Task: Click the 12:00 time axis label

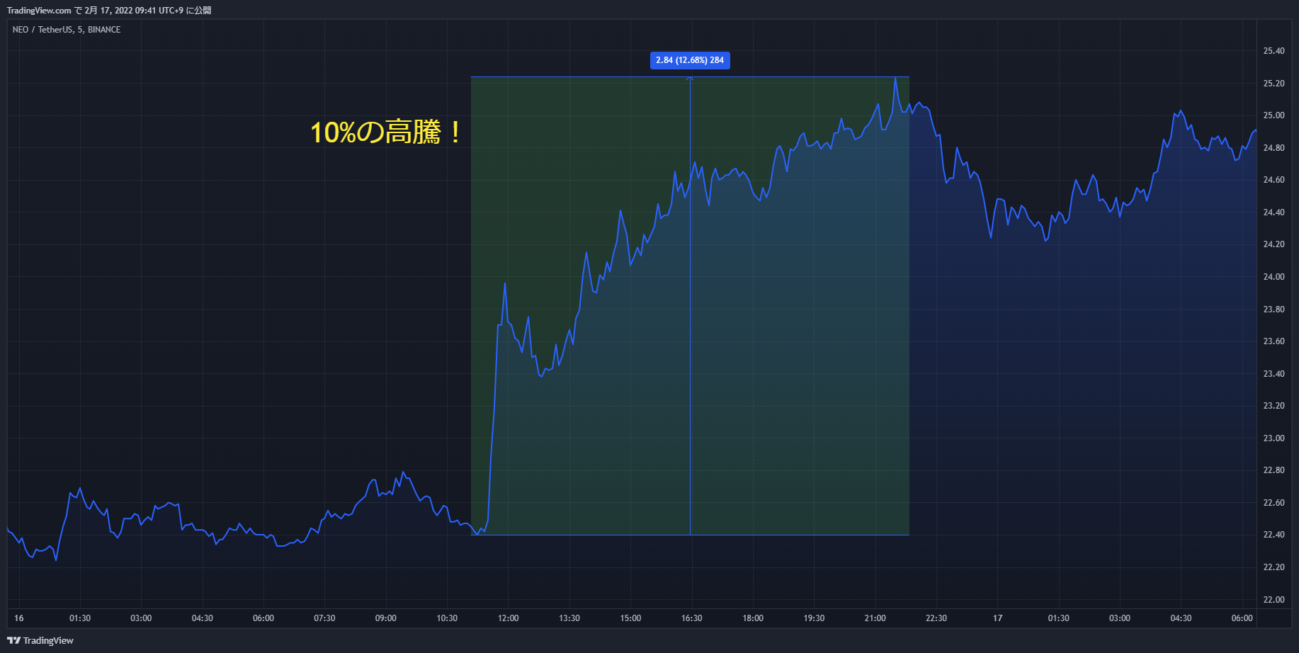Action: tap(509, 618)
